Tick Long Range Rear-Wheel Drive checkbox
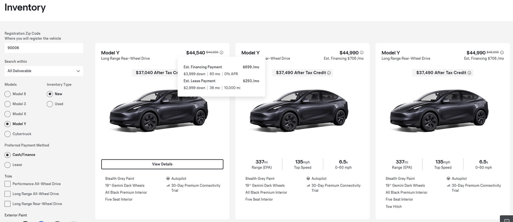 7,204
